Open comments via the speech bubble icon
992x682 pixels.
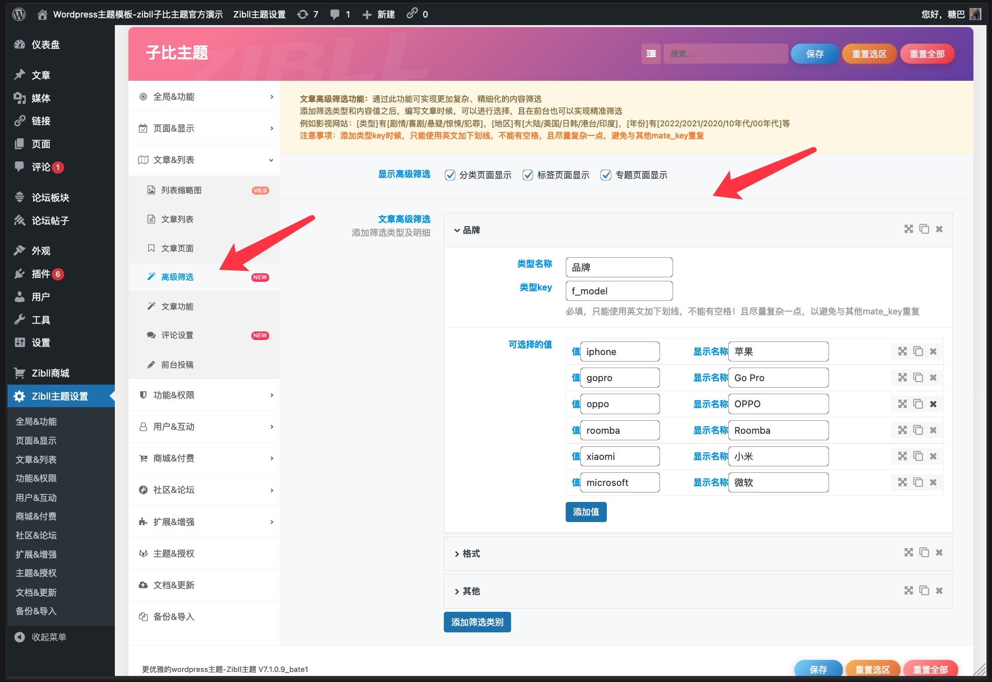pyautogui.click(x=334, y=14)
